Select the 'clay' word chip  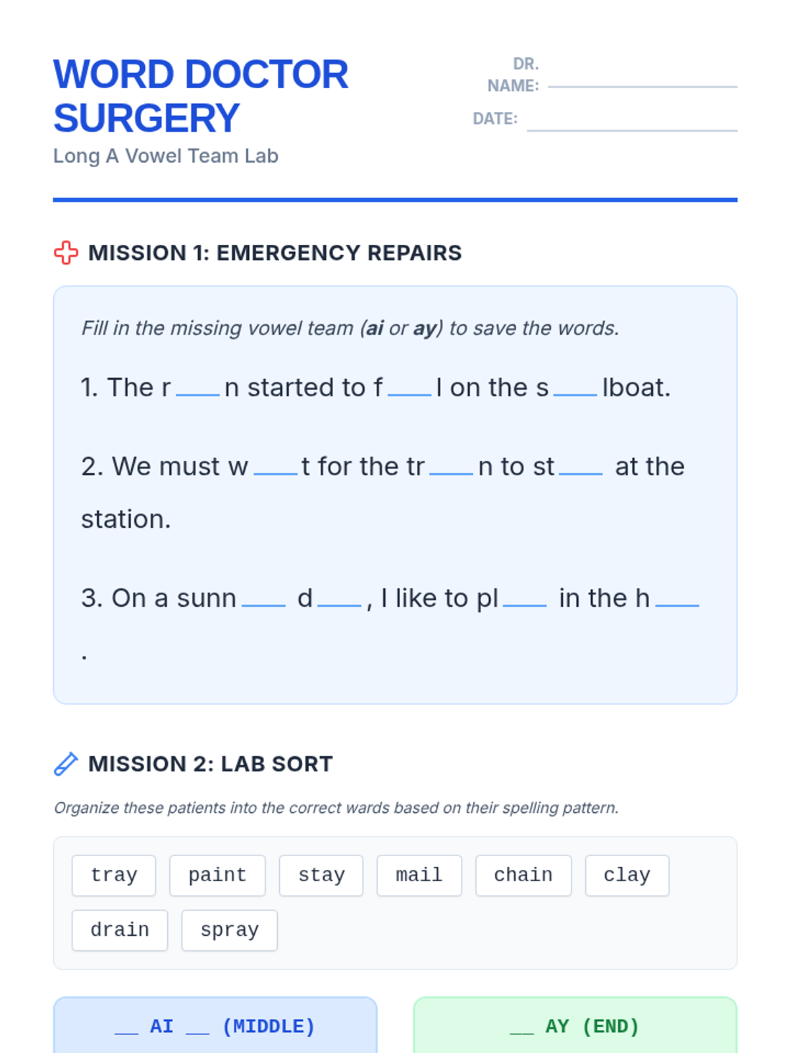click(627, 875)
